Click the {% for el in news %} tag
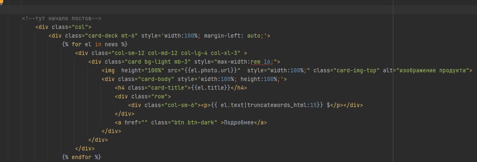This screenshot has width=477, height=162. point(94,45)
